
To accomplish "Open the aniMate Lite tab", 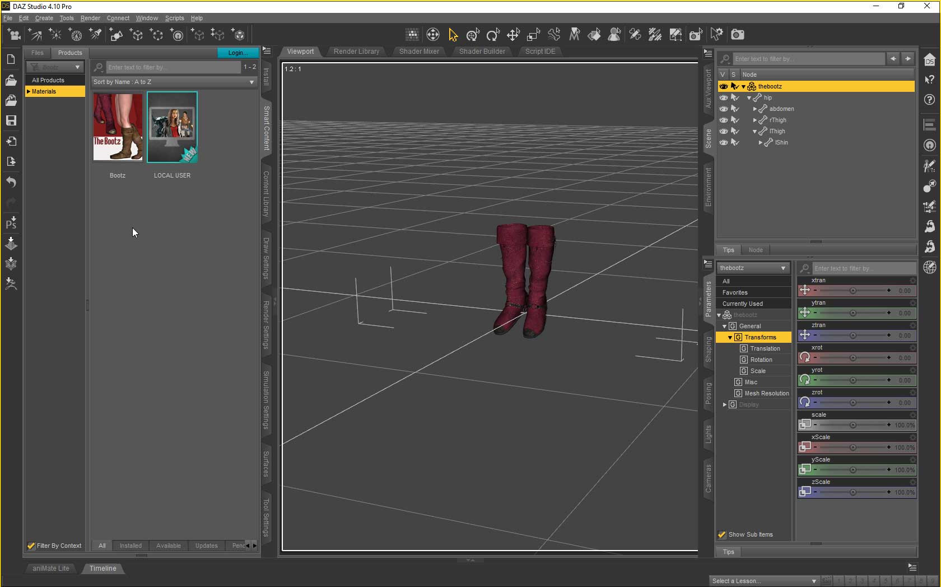I will pyautogui.click(x=50, y=568).
